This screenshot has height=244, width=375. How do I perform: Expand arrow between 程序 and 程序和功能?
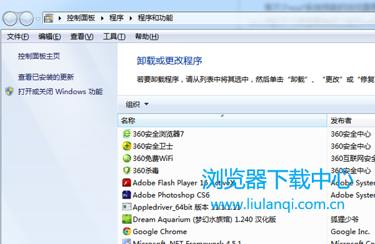(131, 18)
